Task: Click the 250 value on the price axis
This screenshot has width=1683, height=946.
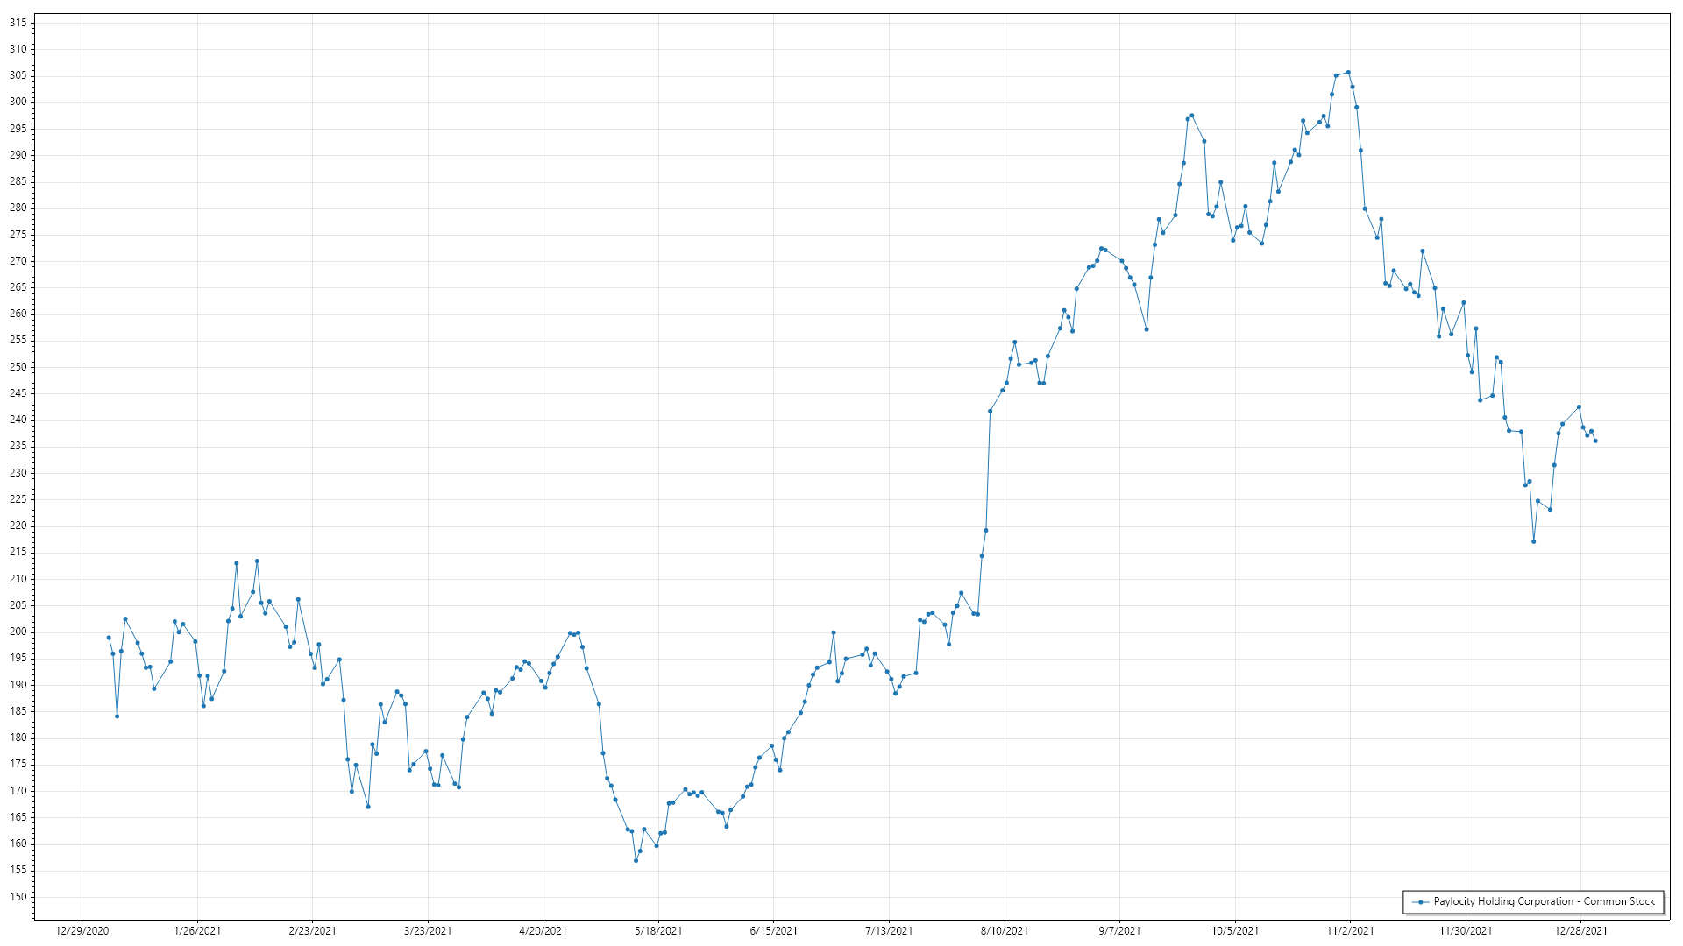Action: point(18,367)
